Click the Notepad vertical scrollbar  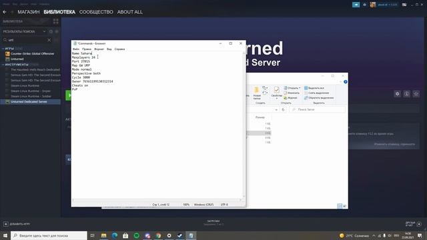[x=244, y=125]
